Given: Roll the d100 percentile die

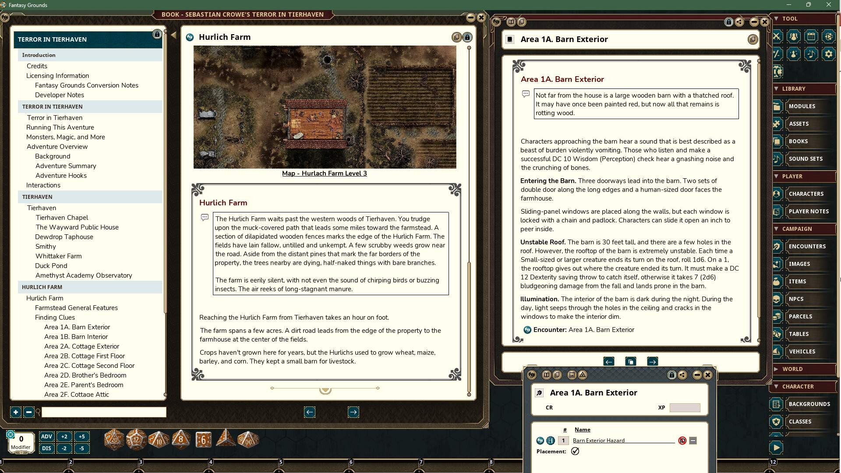Looking at the screenshot, I should click(248, 440).
